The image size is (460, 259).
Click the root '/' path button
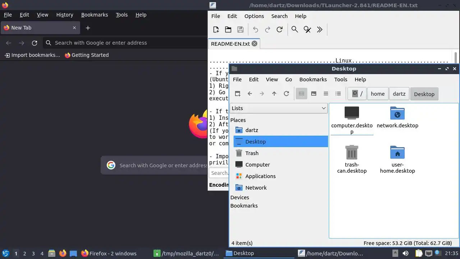coord(357,94)
